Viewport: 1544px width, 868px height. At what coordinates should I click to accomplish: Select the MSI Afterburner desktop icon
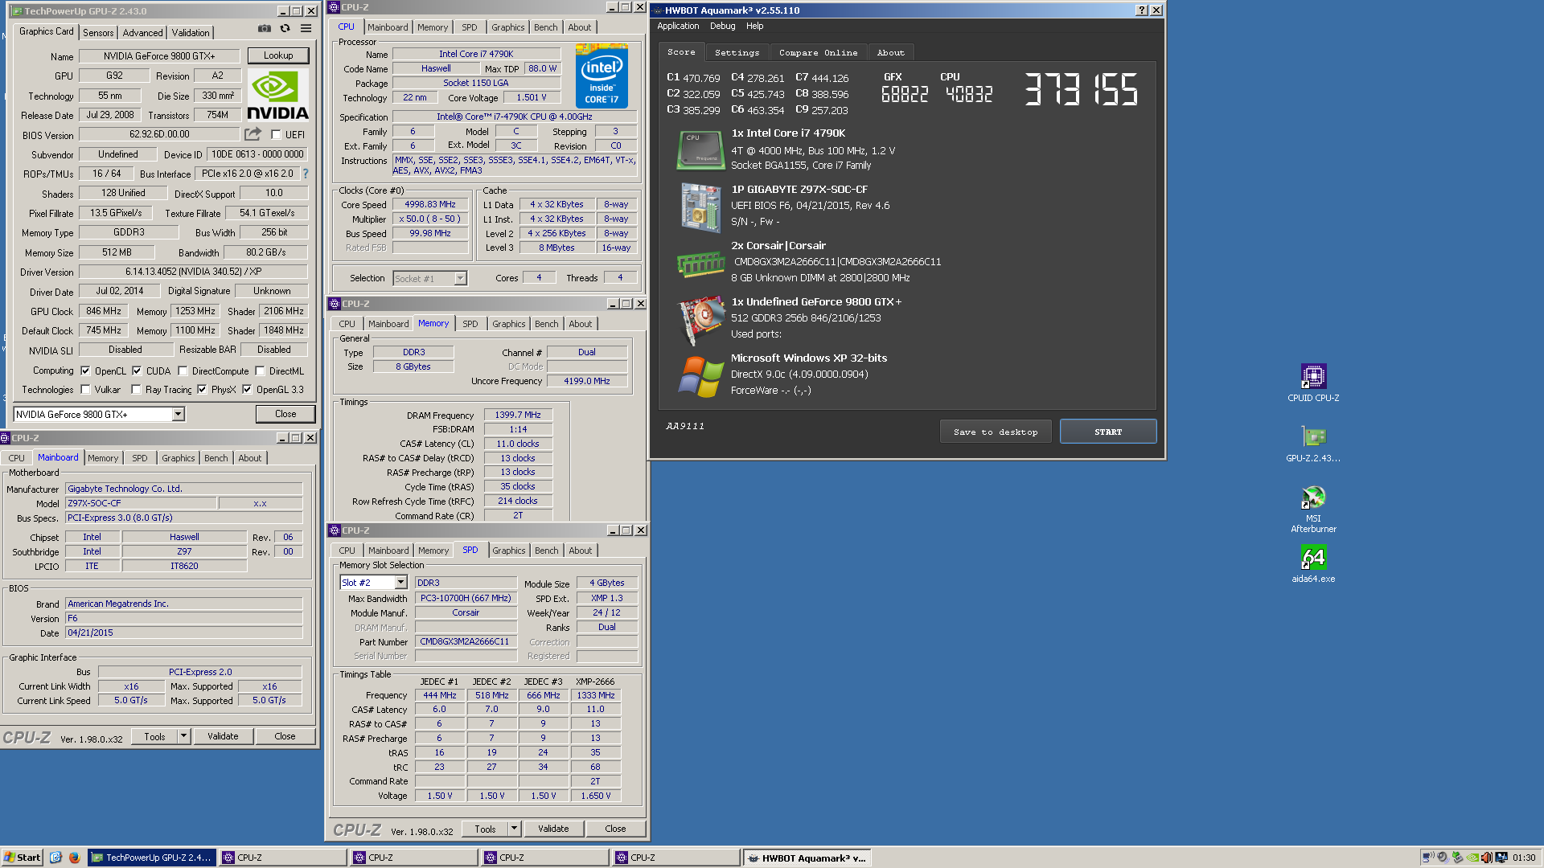click(1313, 510)
